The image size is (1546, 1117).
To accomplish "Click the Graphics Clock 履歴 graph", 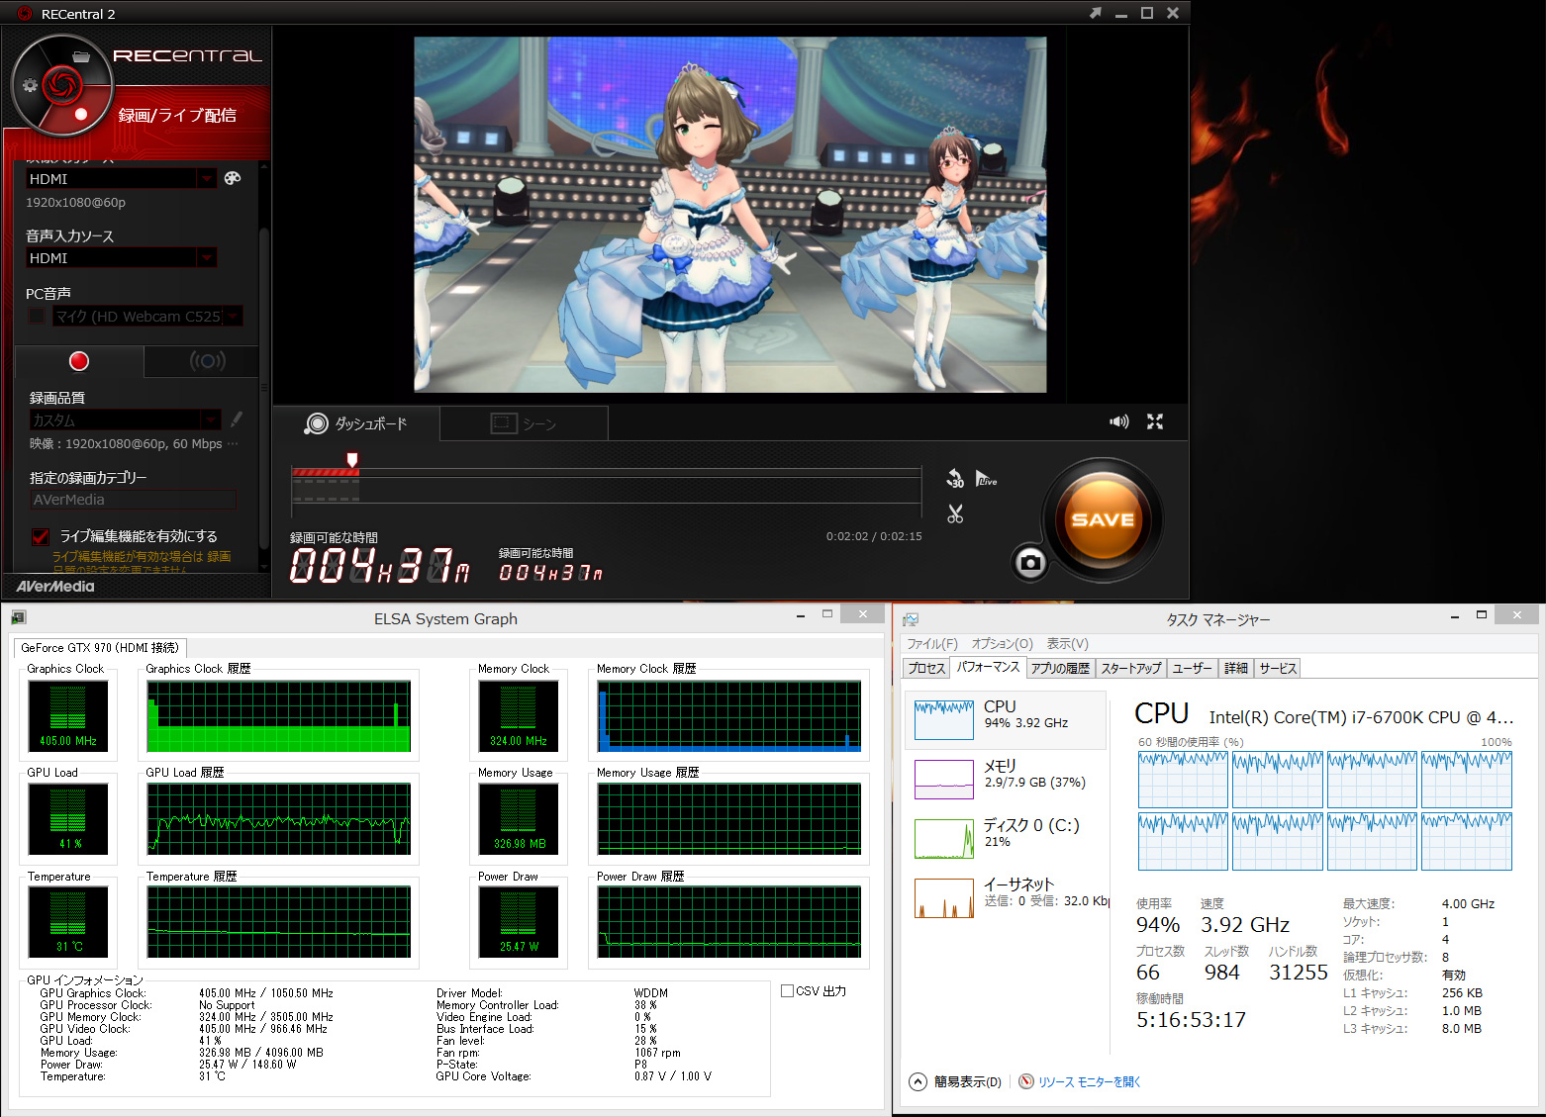I will (279, 715).
